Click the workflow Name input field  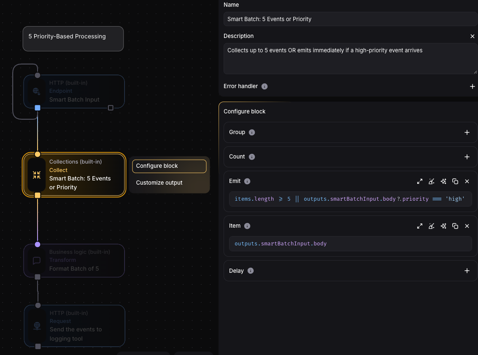[x=349, y=19]
